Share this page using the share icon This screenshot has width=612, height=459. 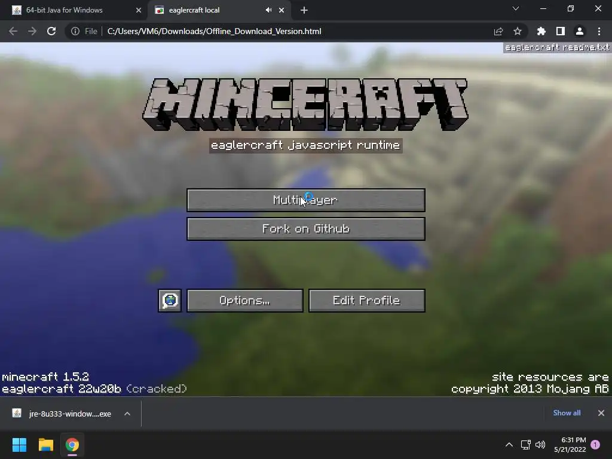[x=498, y=31]
